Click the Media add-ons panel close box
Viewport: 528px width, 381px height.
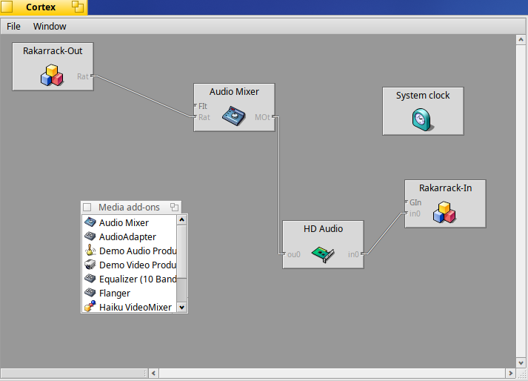coord(87,208)
